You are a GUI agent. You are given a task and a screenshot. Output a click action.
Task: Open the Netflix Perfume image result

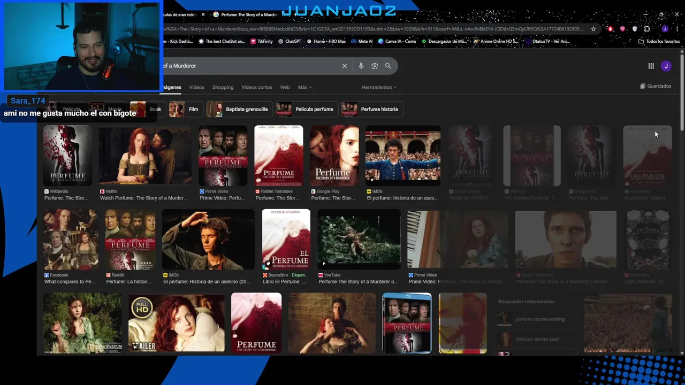point(145,156)
